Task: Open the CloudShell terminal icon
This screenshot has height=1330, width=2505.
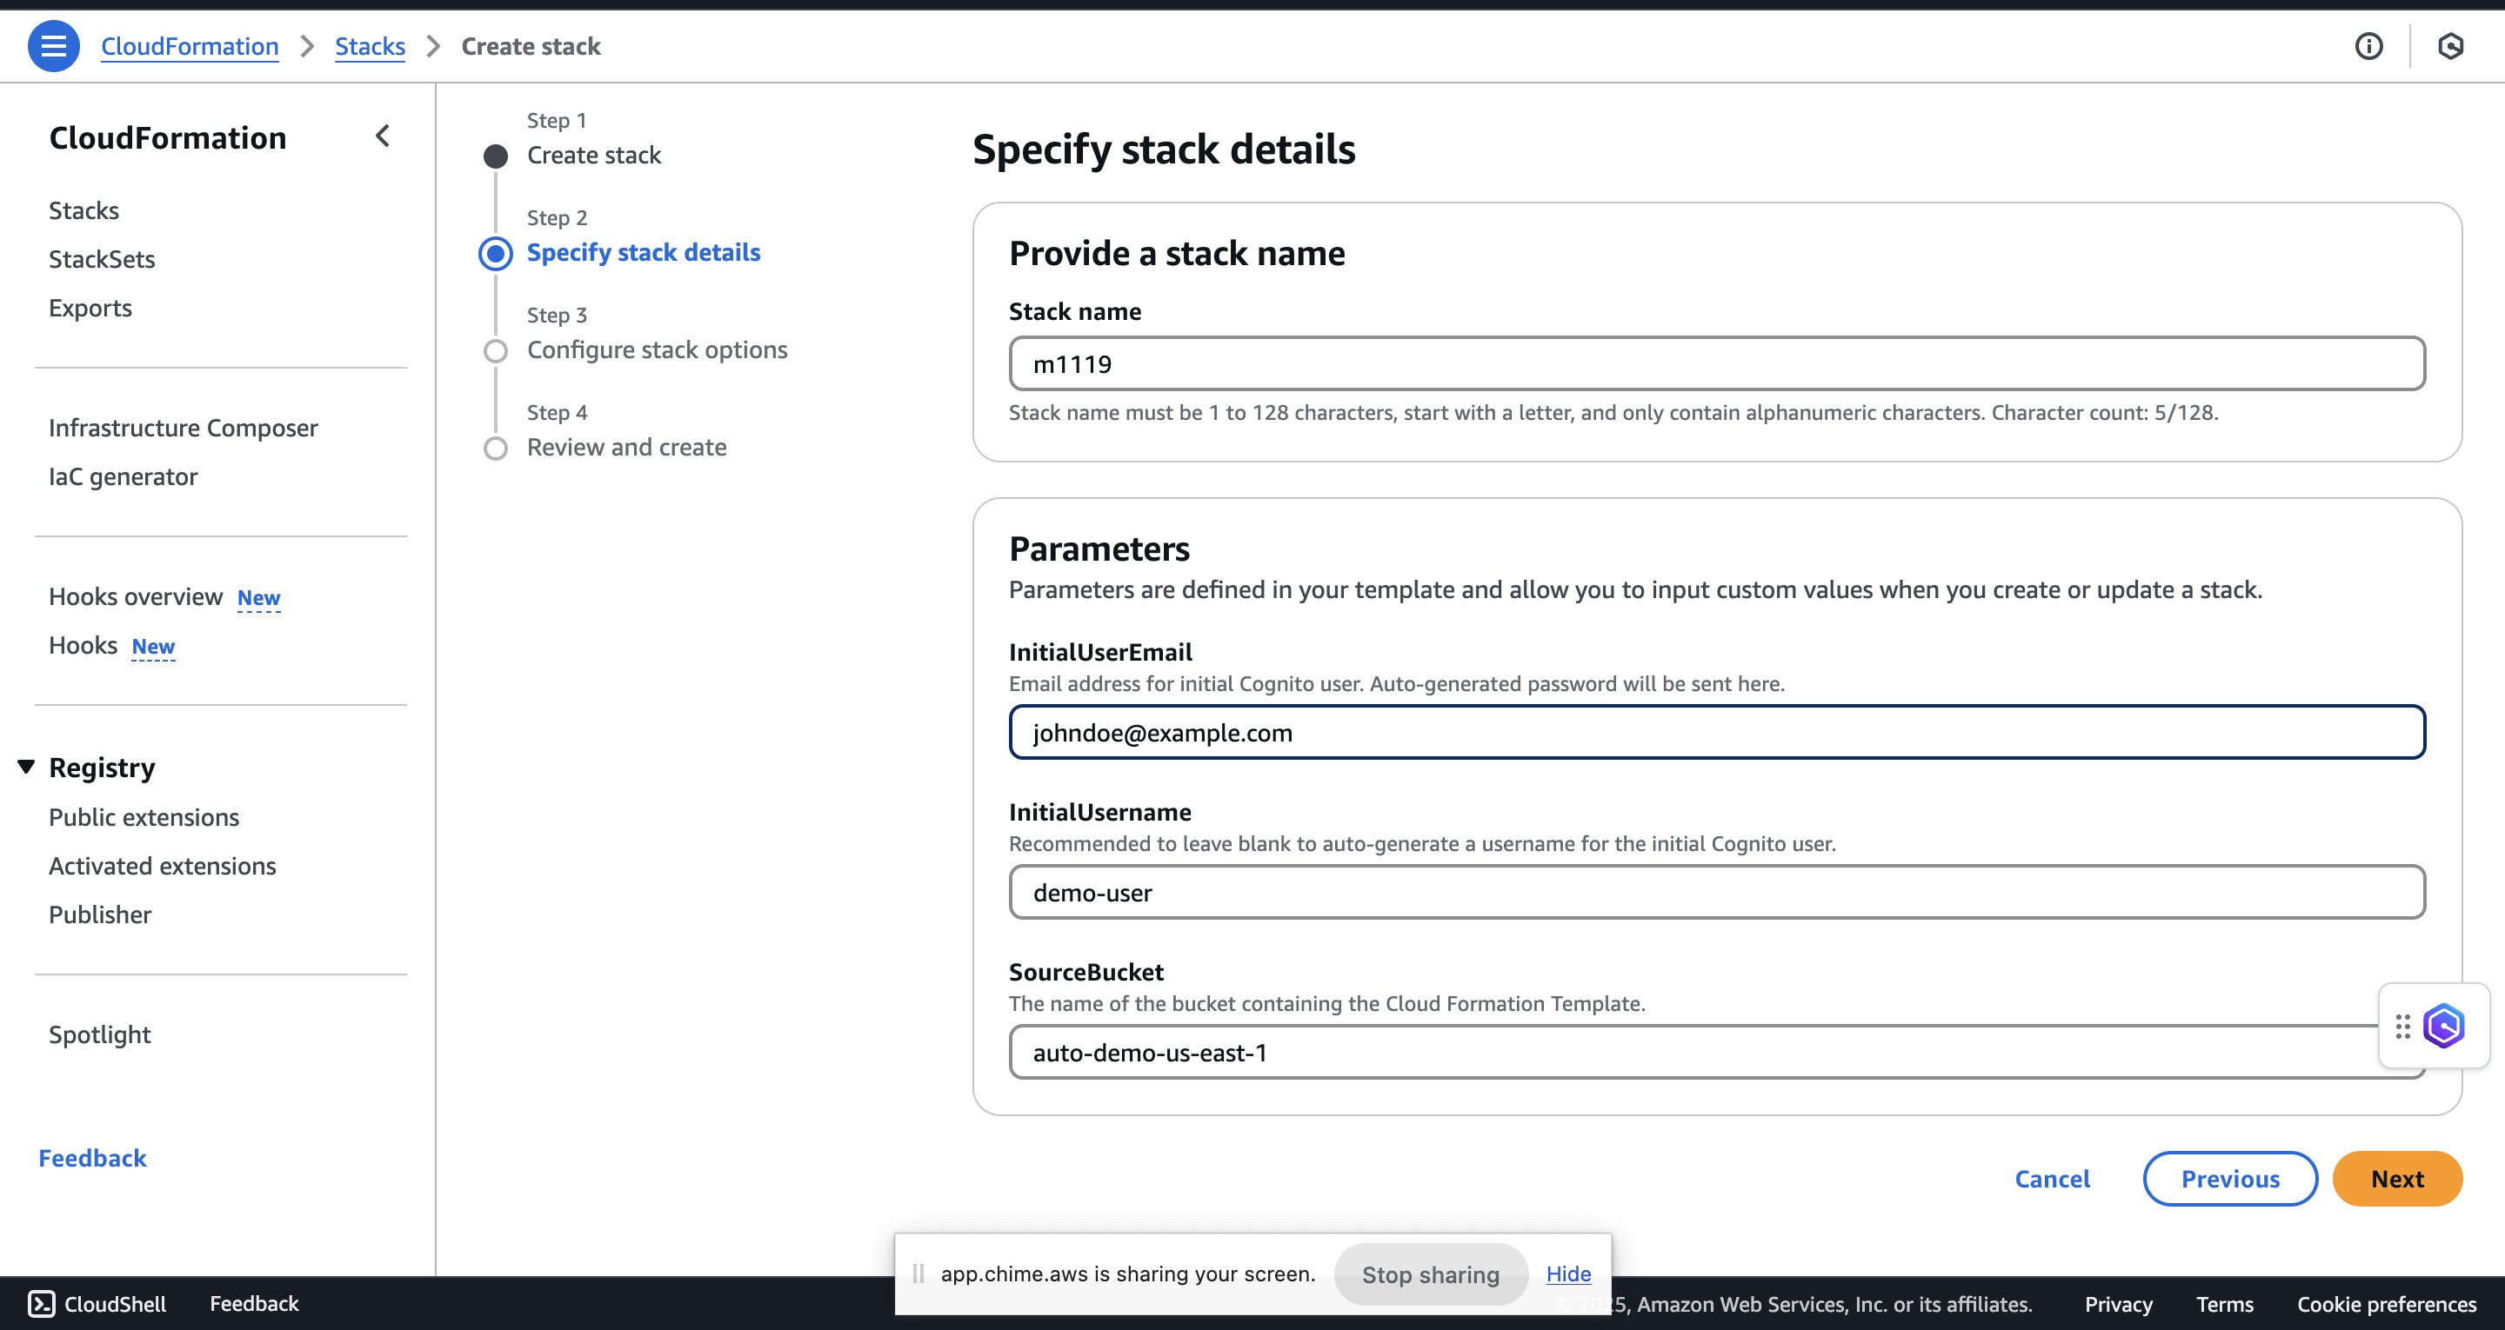Action: click(41, 1304)
